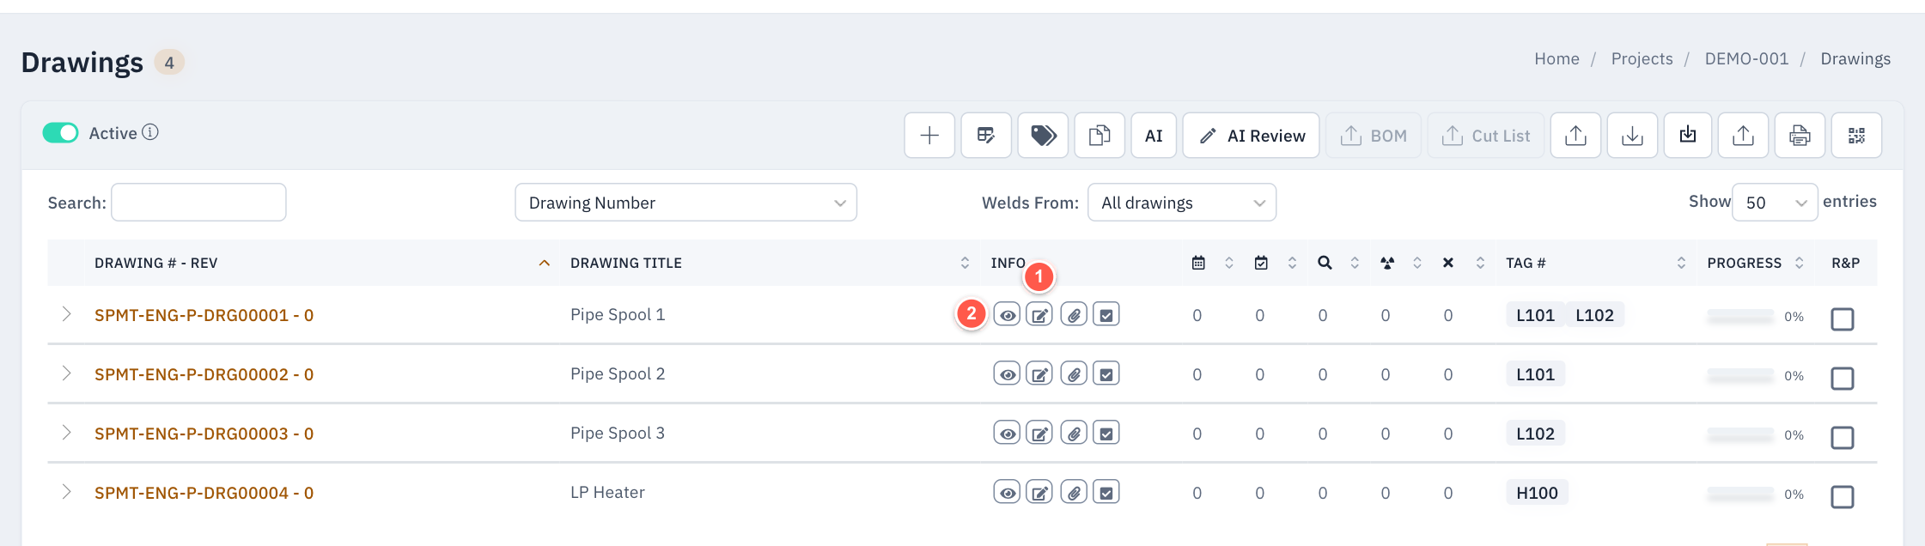
Task: Click the X column header icon
Action: point(1448,263)
